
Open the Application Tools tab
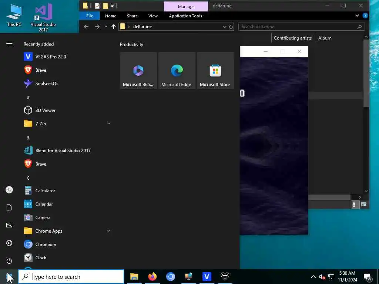(186, 16)
